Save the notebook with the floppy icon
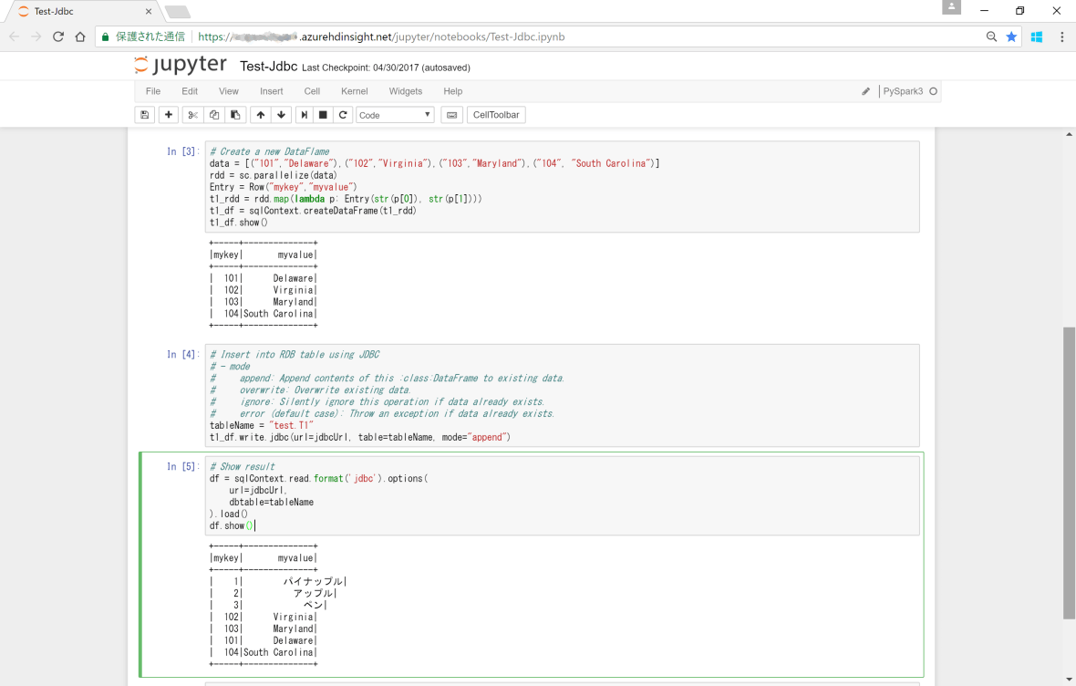The height and width of the screenshot is (686, 1076). pos(144,115)
